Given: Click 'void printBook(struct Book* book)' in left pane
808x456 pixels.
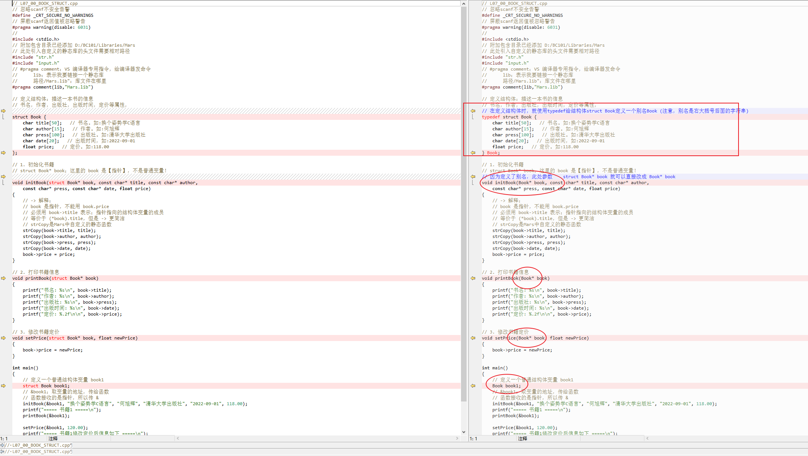Looking at the screenshot, I should [55, 278].
